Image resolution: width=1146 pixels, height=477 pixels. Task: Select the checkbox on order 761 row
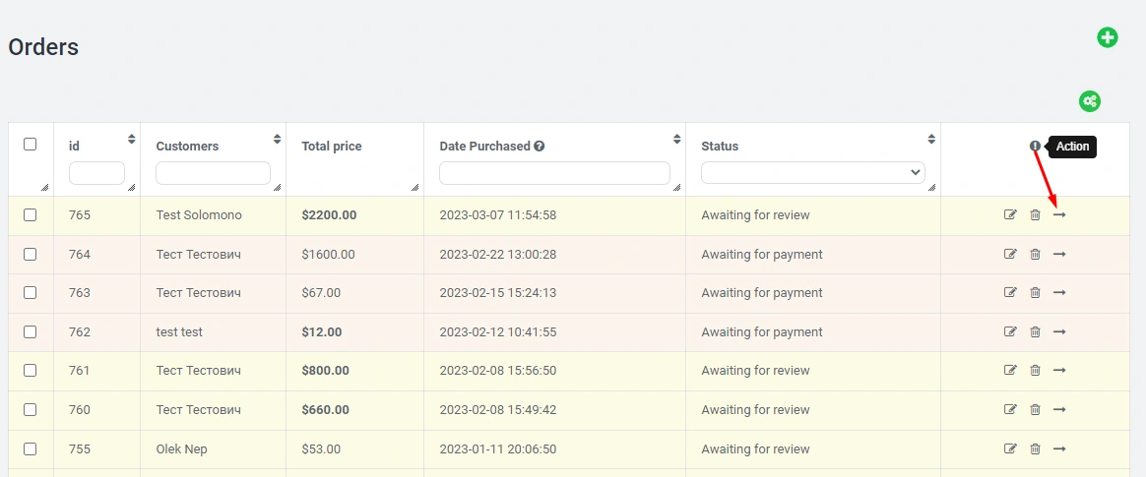point(30,371)
